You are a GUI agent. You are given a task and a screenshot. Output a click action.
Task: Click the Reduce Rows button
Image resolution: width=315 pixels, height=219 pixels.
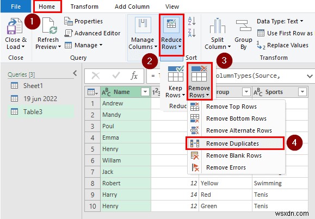click(x=171, y=35)
